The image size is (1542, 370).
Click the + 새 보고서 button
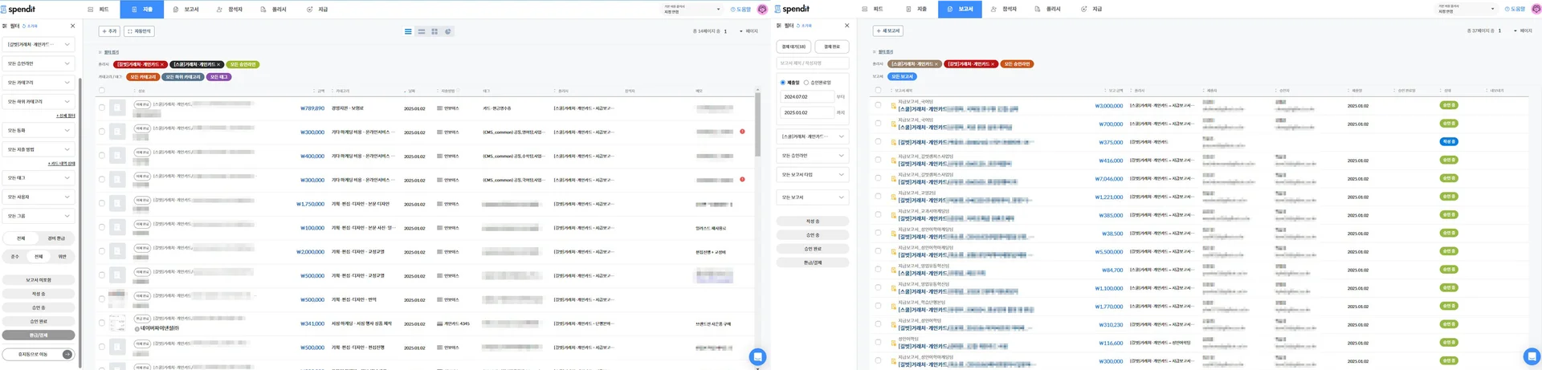click(x=887, y=31)
